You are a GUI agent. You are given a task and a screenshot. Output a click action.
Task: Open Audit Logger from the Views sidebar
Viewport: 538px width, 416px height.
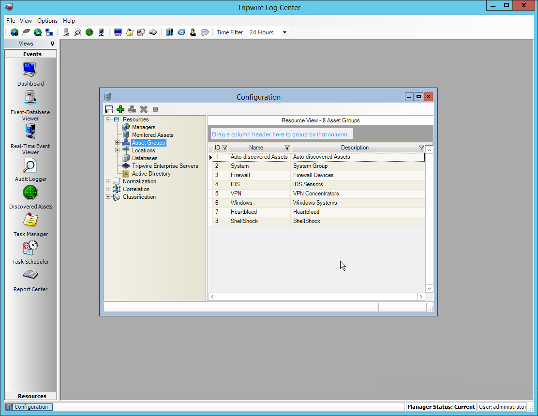click(30, 170)
